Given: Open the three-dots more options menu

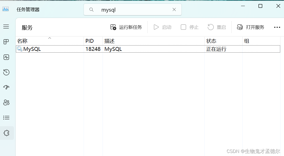Looking at the screenshot, I should coord(277,27).
